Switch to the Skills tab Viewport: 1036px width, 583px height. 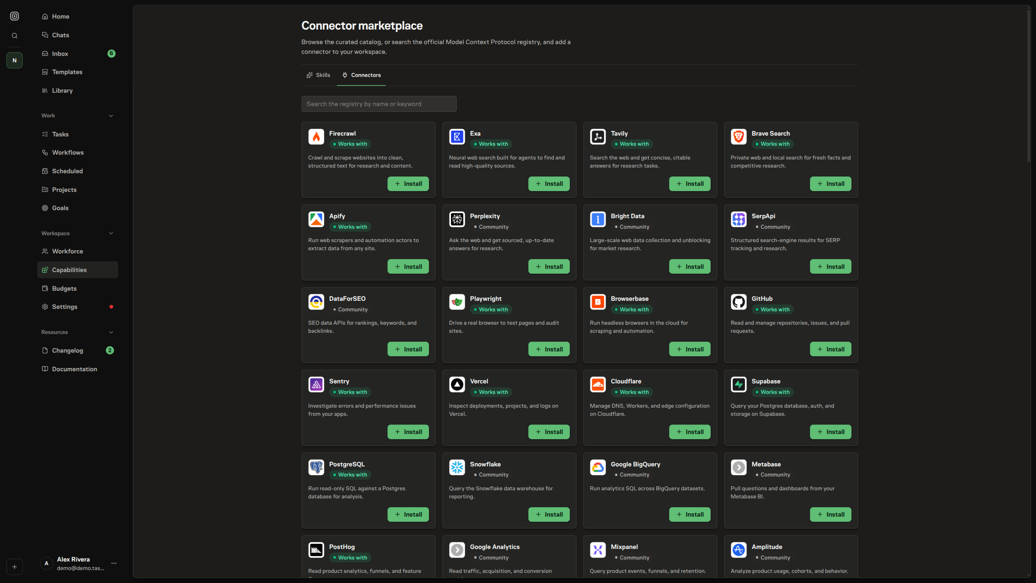pyautogui.click(x=318, y=75)
